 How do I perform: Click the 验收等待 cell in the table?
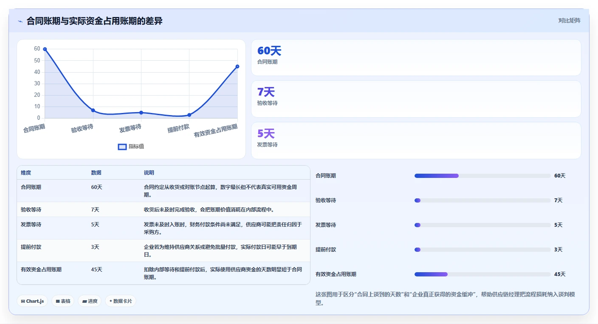[x=31, y=209]
